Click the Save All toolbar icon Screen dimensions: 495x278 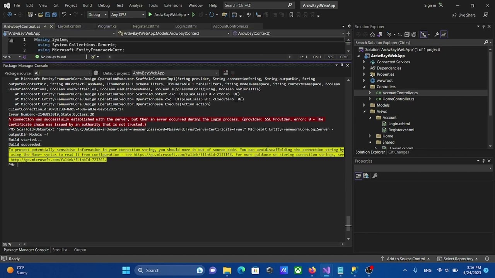click(x=55, y=15)
